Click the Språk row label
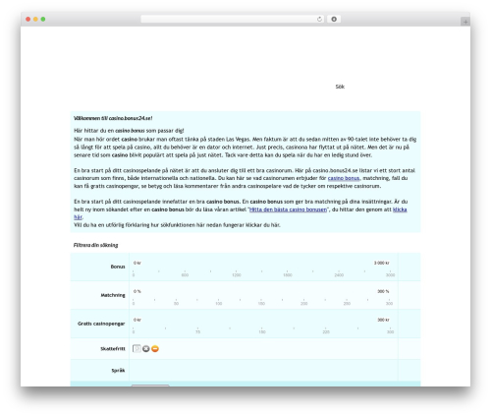Viewport: 491px width, 416px height. coord(118,371)
